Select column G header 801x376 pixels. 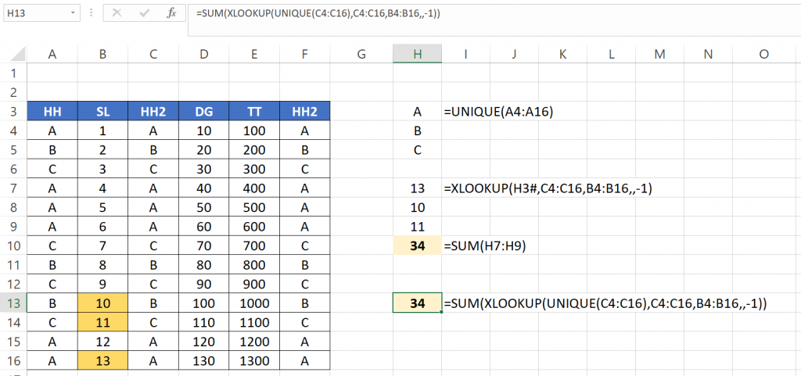tap(361, 54)
